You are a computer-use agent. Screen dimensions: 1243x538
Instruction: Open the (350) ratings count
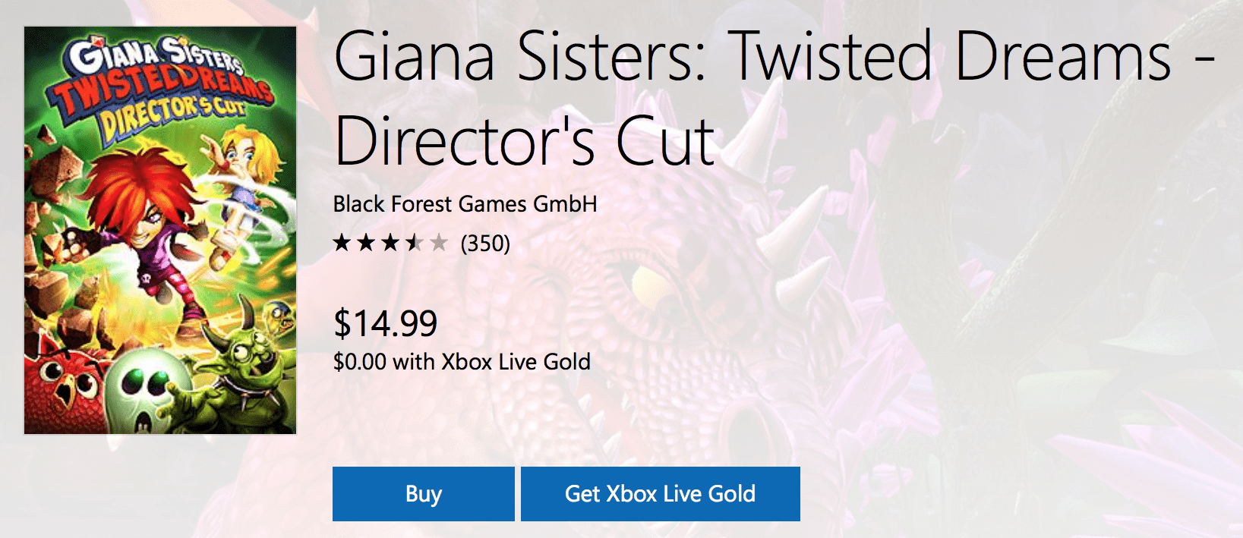coord(485,244)
